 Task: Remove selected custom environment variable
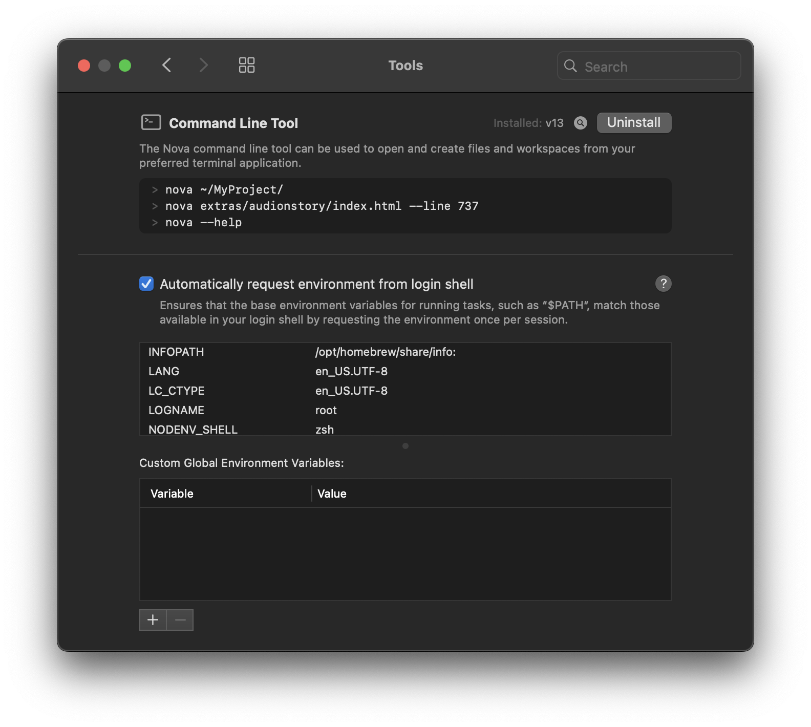click(180, 620)
